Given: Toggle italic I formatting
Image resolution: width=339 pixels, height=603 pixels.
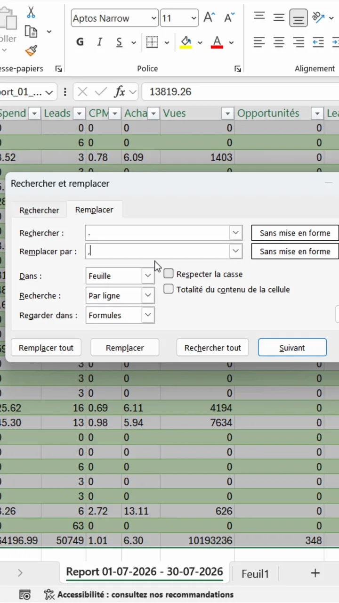Looking at the screenshot, I should (x=100, y=42).
